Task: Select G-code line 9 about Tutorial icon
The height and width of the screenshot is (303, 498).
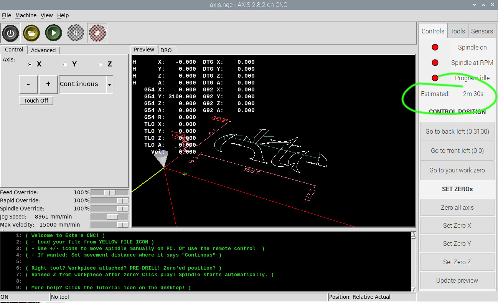Action: point(108,288)
